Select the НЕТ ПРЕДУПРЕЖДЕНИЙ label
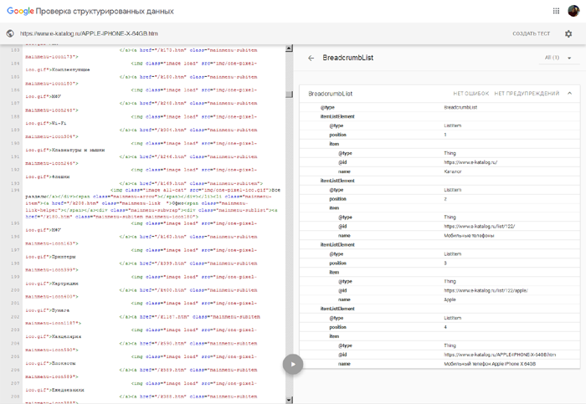Screen dimensions: 586x404 pos(527,94)
